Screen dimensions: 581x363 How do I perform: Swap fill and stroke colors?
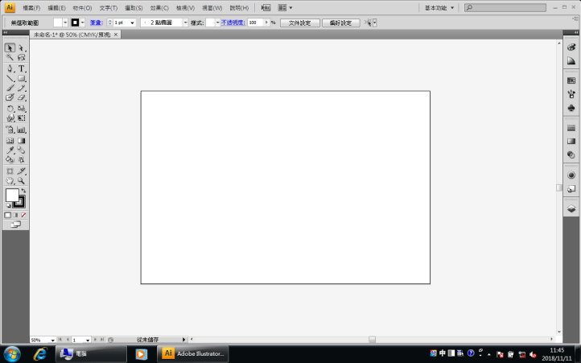[23, 191]
